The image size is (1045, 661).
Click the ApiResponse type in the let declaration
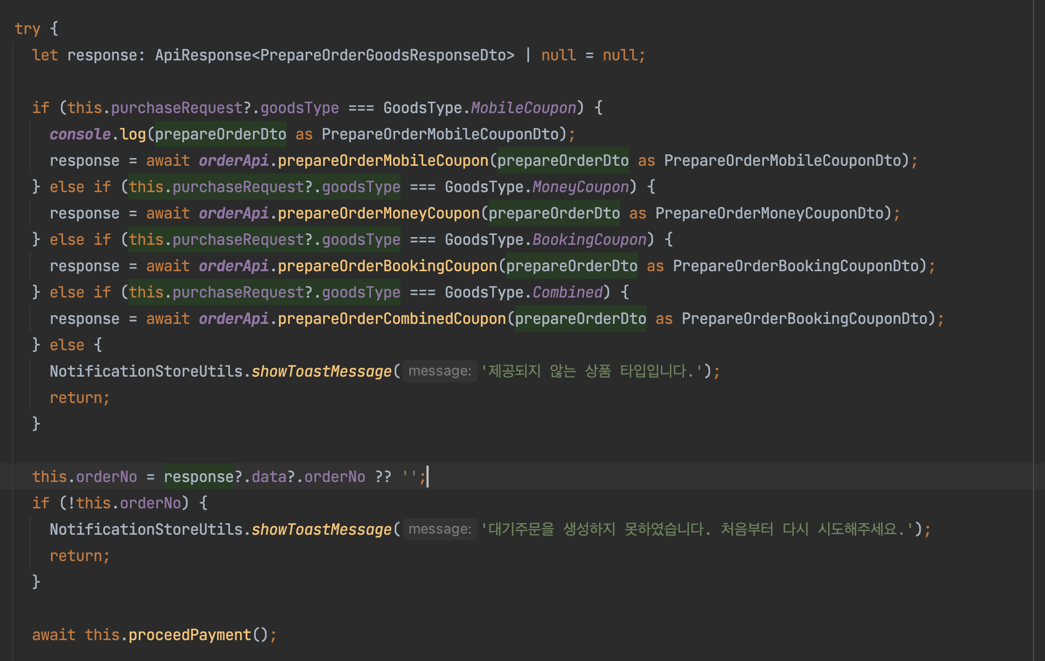(203, 55)
